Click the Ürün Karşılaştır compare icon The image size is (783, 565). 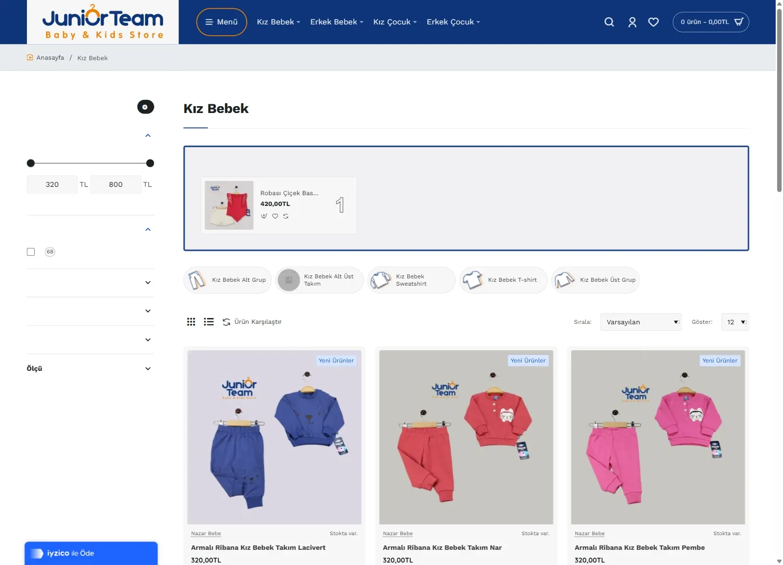[x=226, y=322]
